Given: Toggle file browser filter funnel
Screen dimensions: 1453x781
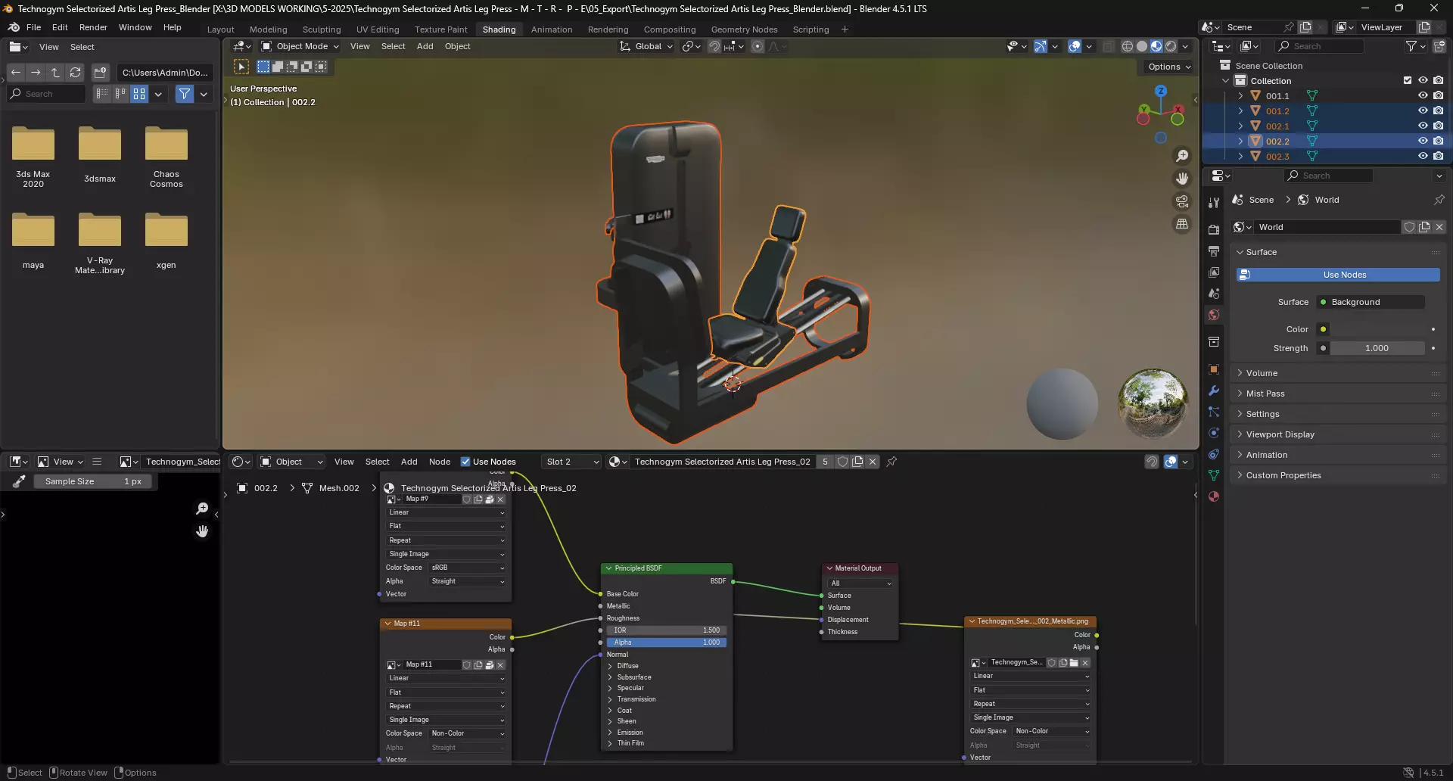Looking at the screenshot, I should (x=185, y=94).
